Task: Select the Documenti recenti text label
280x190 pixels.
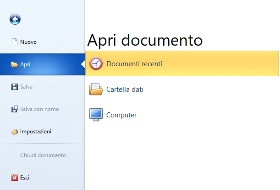Action: point(134,63)
